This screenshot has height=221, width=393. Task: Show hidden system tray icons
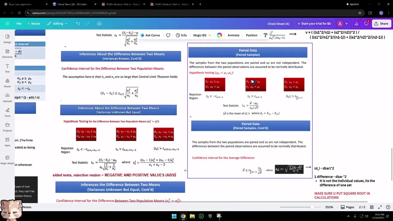tap(348, 216)
